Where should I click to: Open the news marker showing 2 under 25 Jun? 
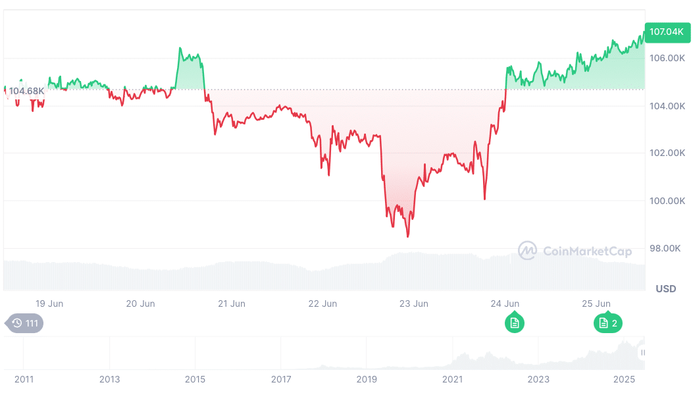608,323
